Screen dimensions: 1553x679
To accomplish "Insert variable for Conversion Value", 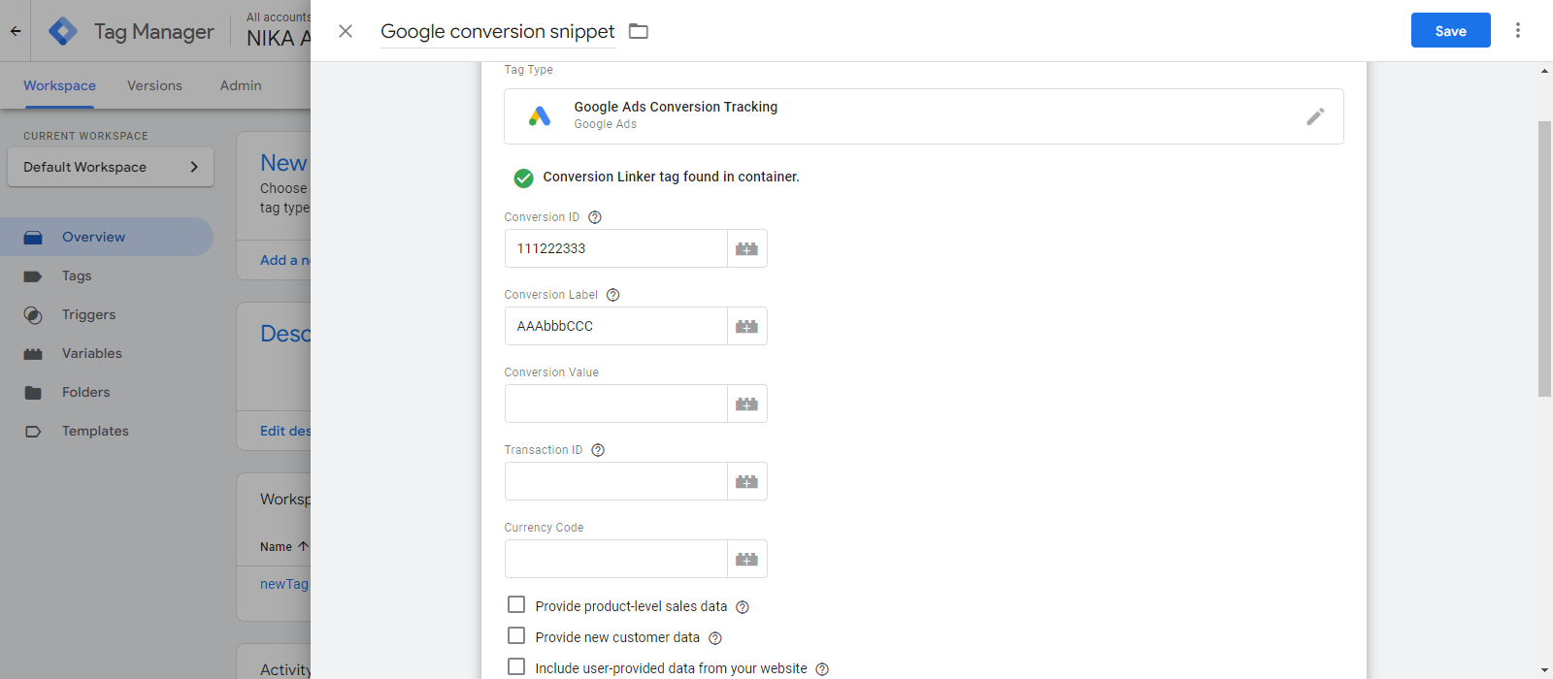I will click(746, 404).
